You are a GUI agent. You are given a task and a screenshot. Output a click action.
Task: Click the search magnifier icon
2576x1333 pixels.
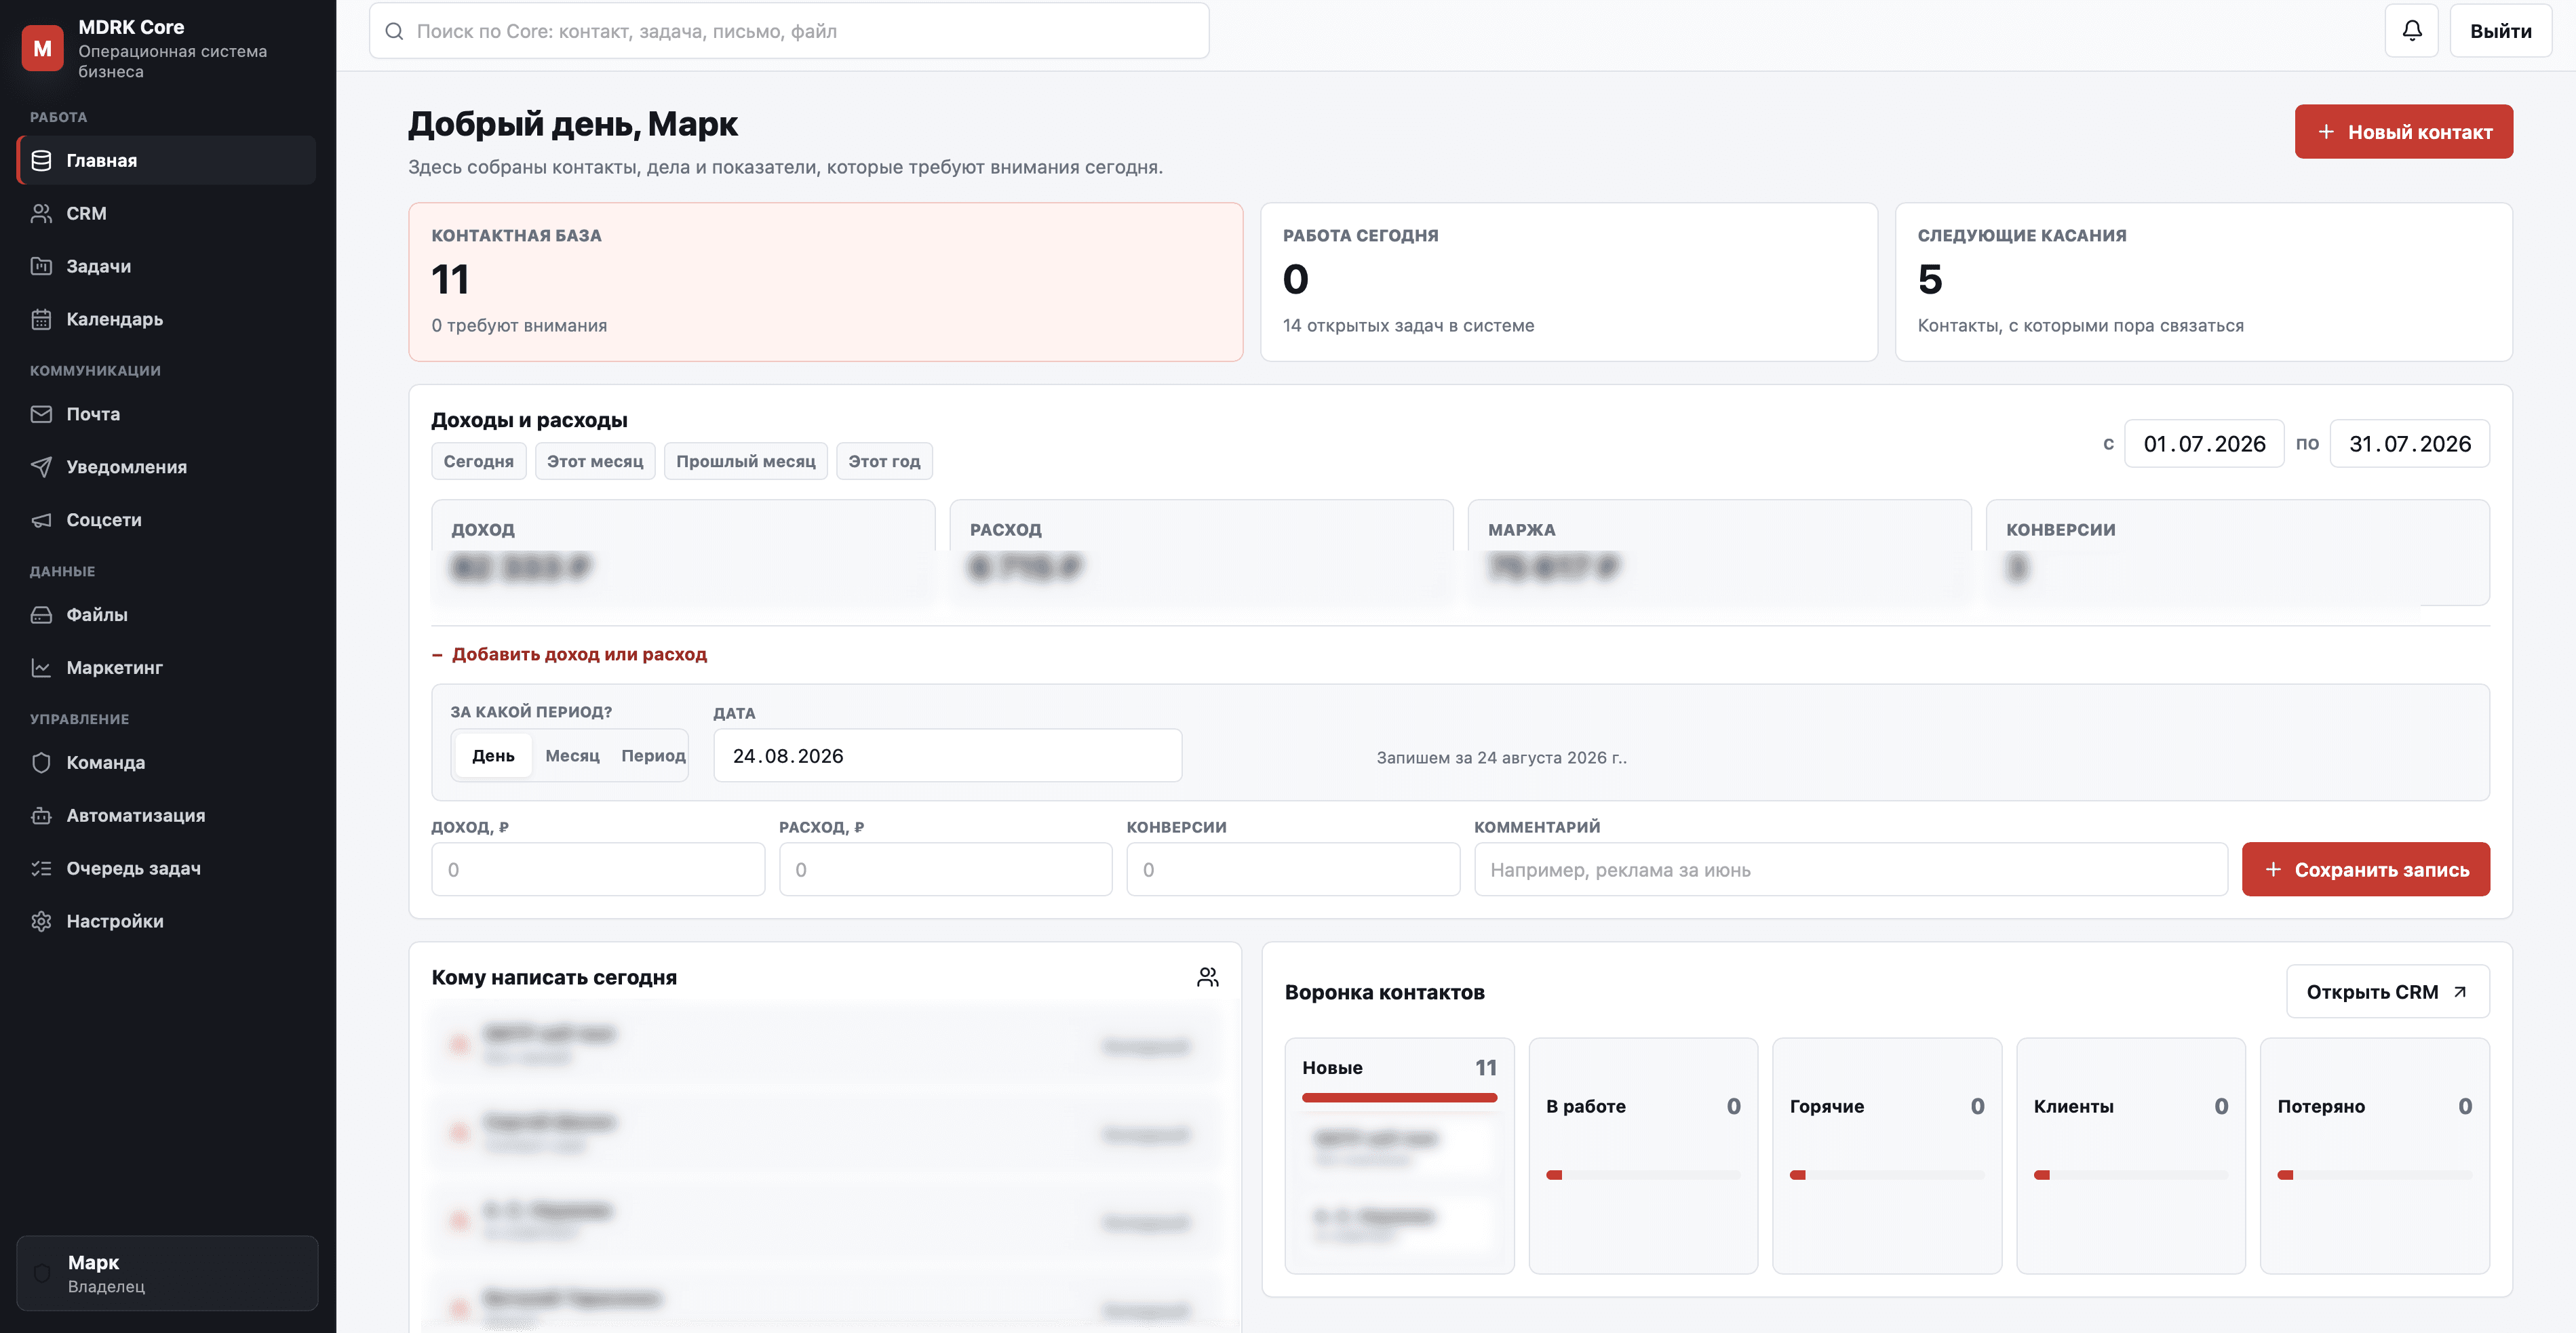point(395,32)
